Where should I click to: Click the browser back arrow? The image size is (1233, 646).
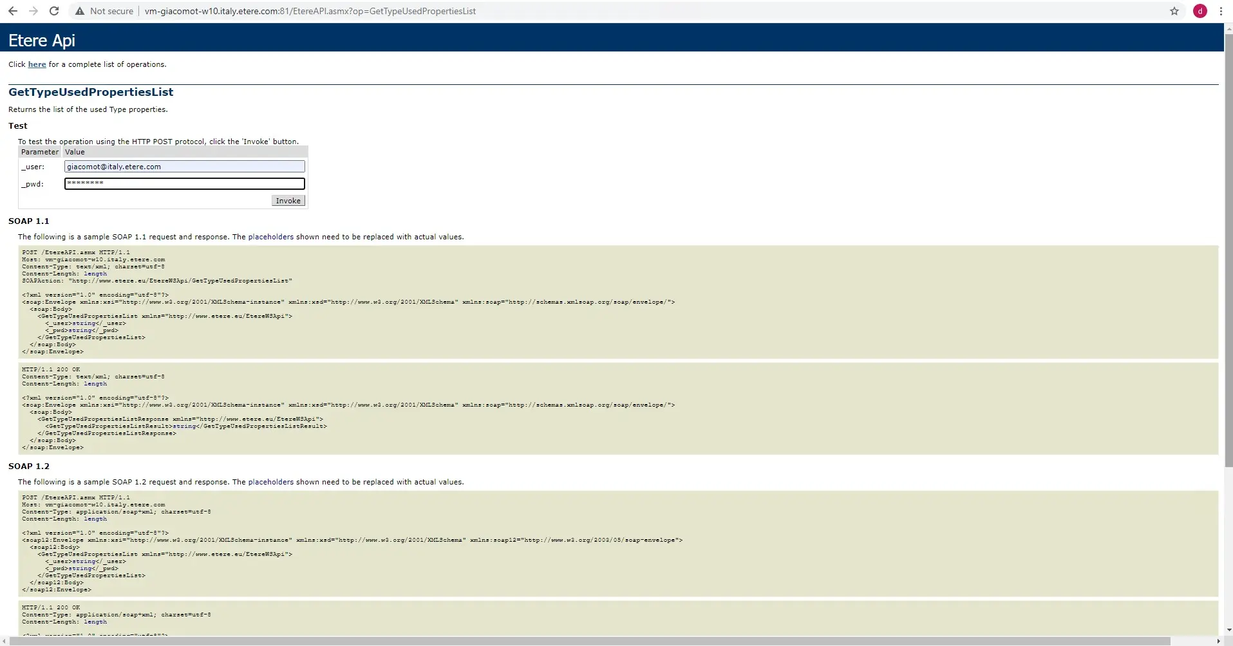click(x=12, y=11)
